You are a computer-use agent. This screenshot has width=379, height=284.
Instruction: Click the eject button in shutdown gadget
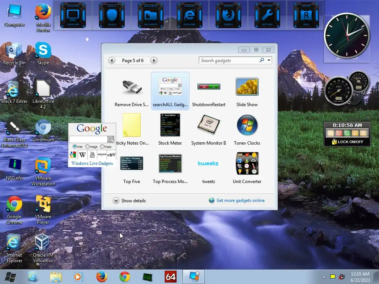click(x=363, y=133)
